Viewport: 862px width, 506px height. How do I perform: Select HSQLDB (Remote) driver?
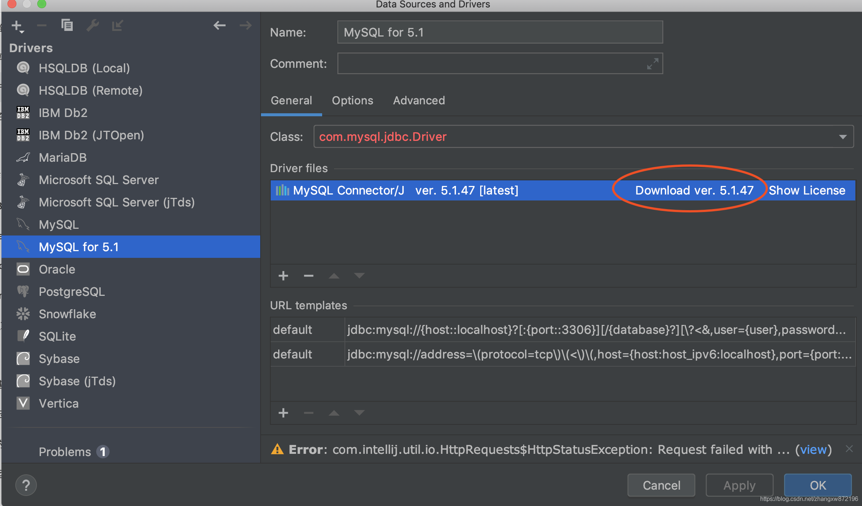click(x=130, y=91)
